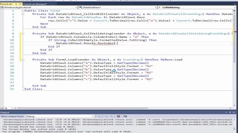Click the Output panel title label
The width and height of the screenshot is (238, 133).
pyautogui.click(x=5, y=112)
